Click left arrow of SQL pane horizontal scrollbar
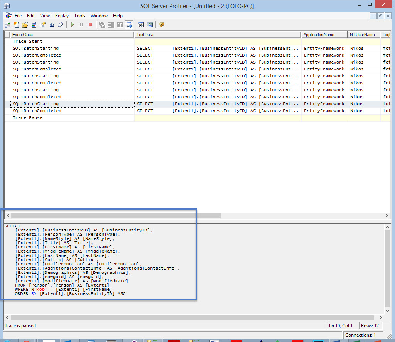The image size is (395, 342). click(x=7, y=318)
